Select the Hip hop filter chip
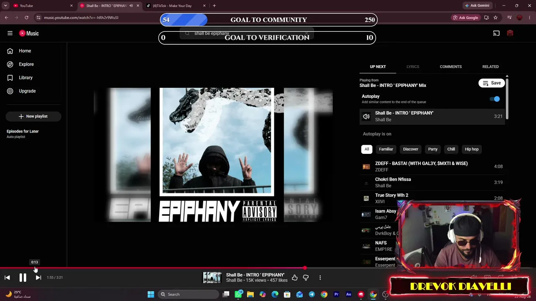Screen dimensions: 536x301 click(472, 149)
